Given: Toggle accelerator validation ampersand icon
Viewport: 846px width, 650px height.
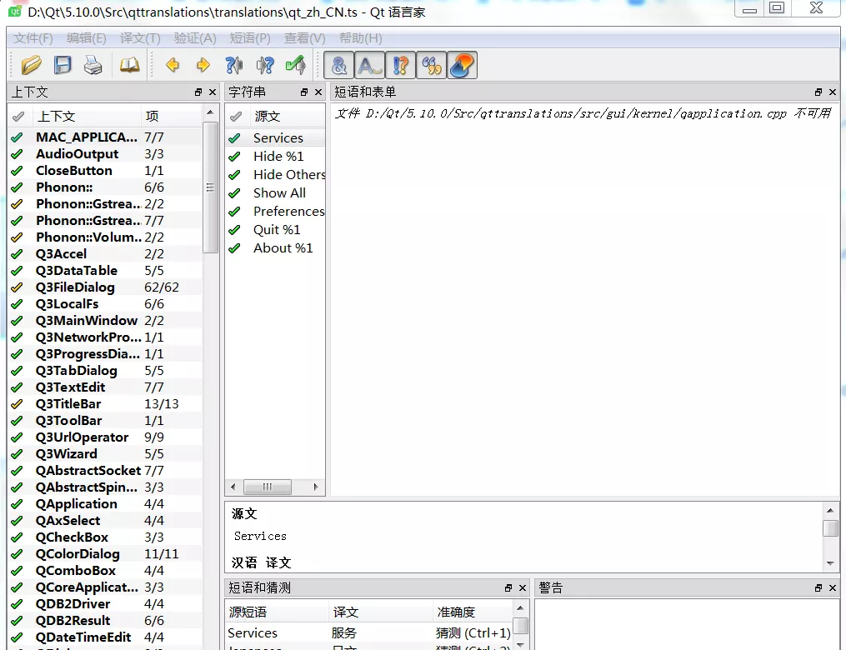Looking at the screenshot, I should (339, 65).
